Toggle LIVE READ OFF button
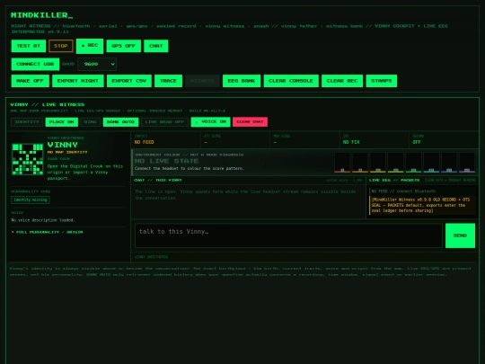This screenshot has height=364, width=485. point(164,122)
